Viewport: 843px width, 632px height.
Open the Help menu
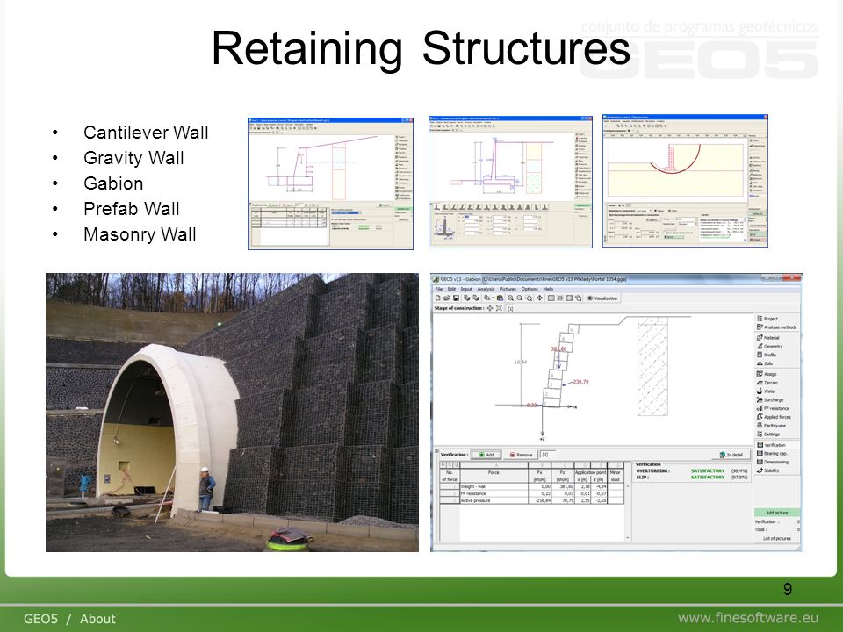pos(548,289)
